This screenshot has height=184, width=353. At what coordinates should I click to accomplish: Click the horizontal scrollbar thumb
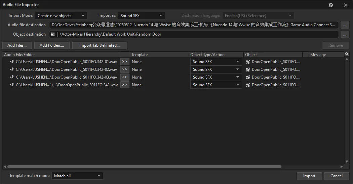(144, 167)
